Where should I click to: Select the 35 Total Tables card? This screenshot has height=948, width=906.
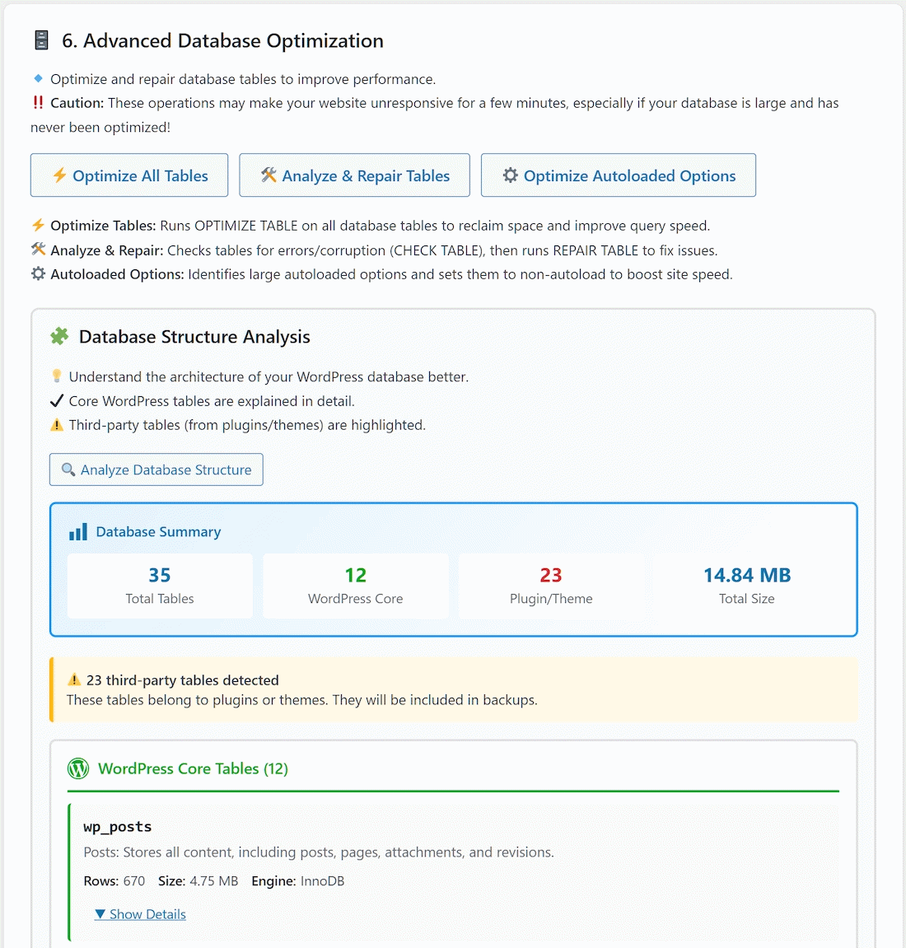(160, 586)
